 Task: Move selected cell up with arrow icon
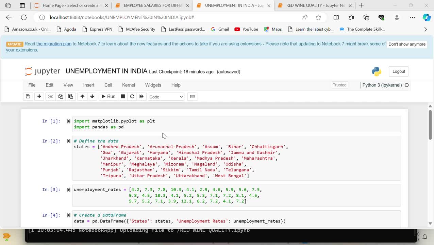click(82, 97)
